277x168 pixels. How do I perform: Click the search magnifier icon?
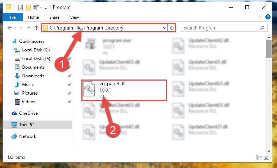click(262, 28)
